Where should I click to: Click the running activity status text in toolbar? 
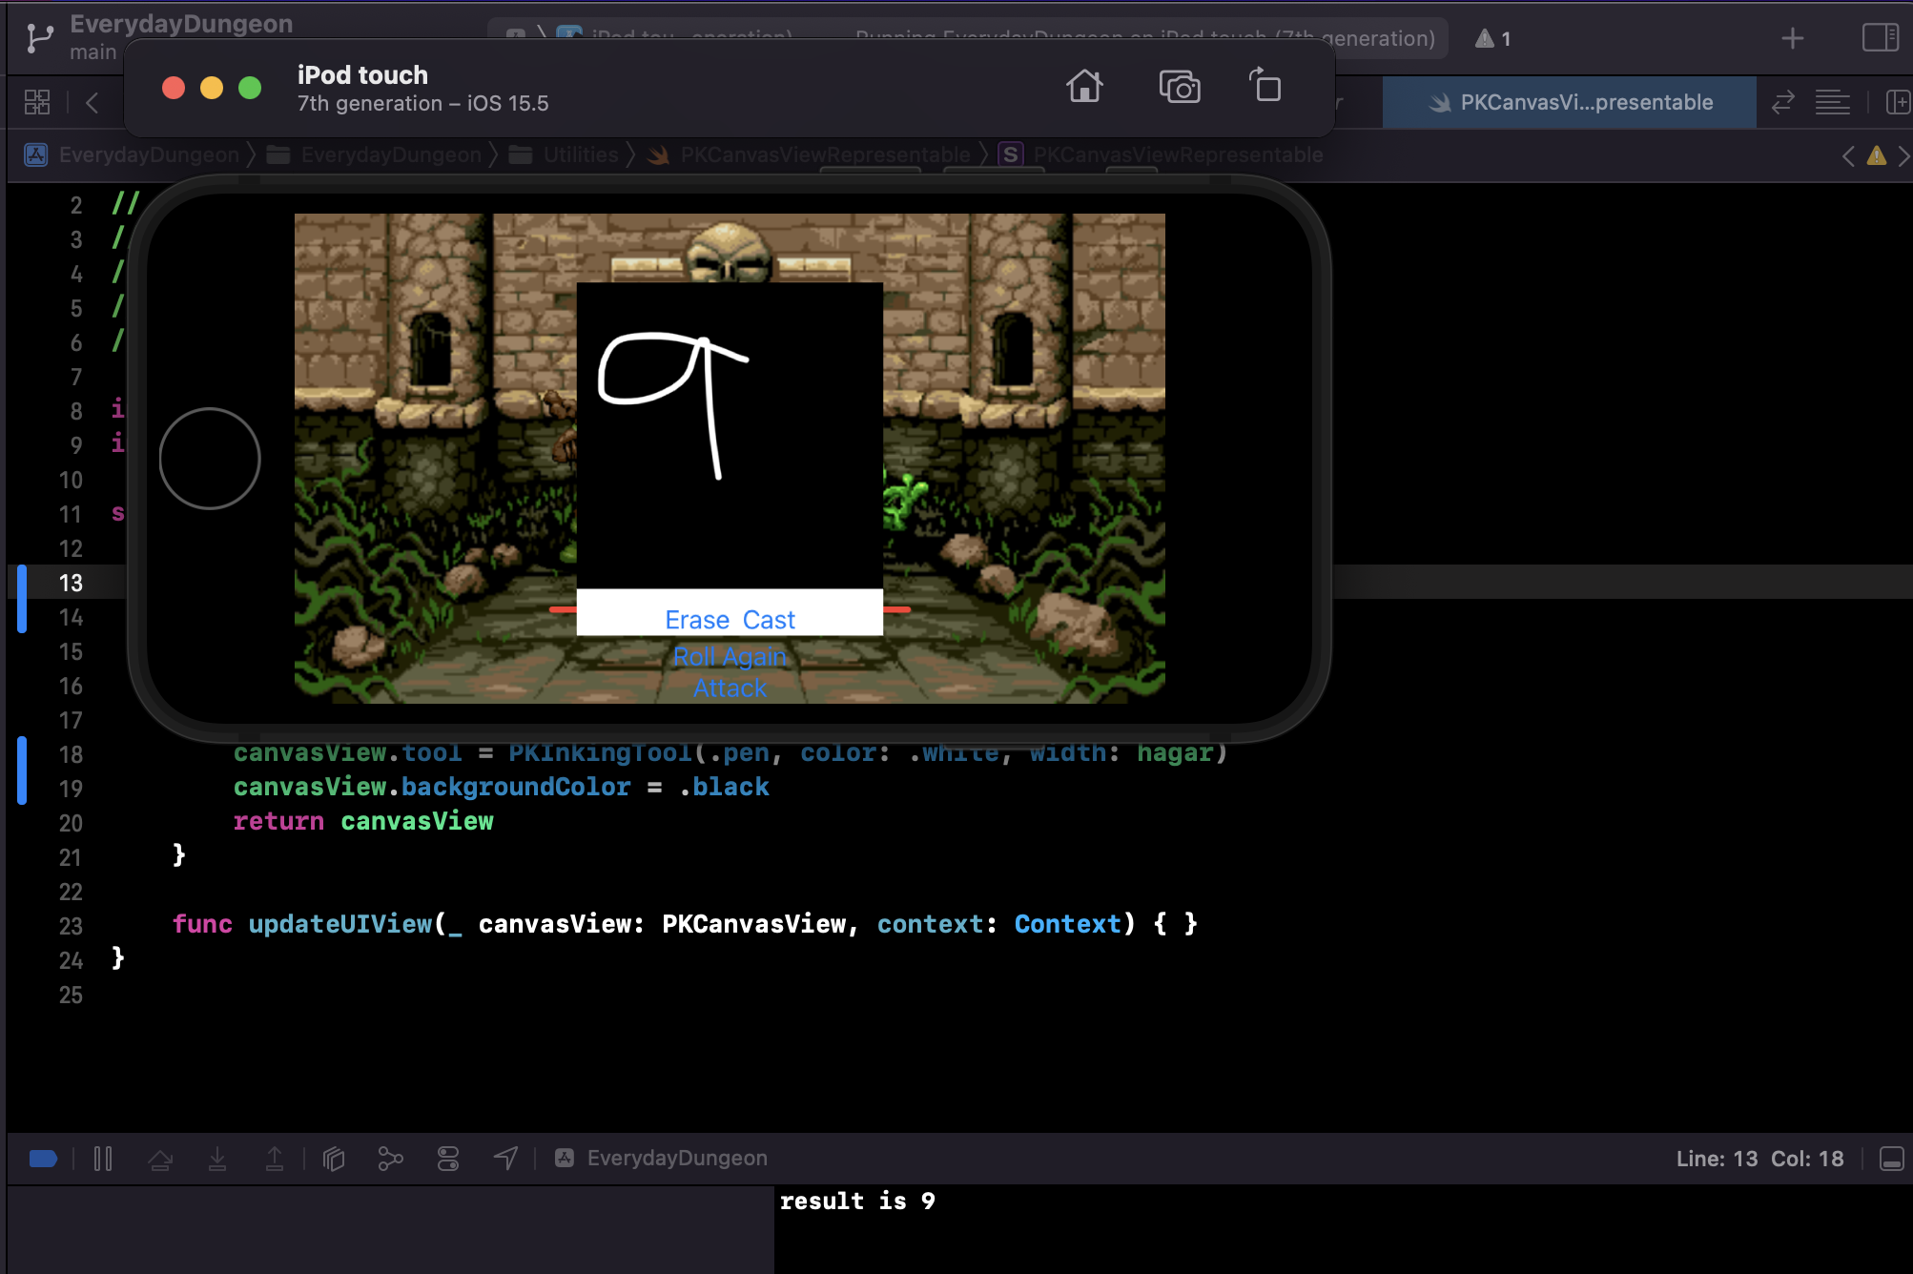1144,38
